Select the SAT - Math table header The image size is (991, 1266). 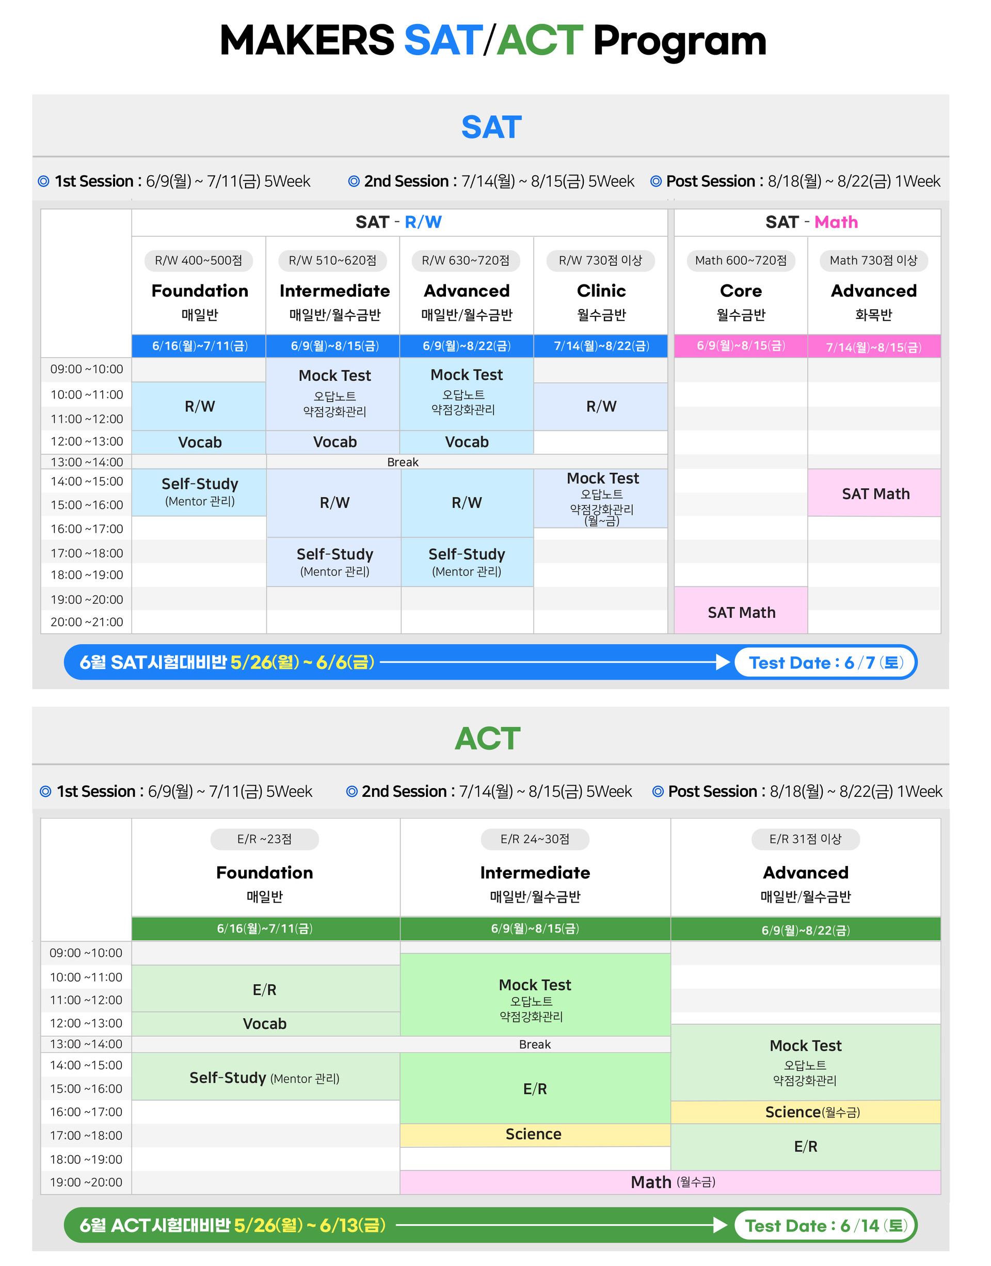click(807, 222)
